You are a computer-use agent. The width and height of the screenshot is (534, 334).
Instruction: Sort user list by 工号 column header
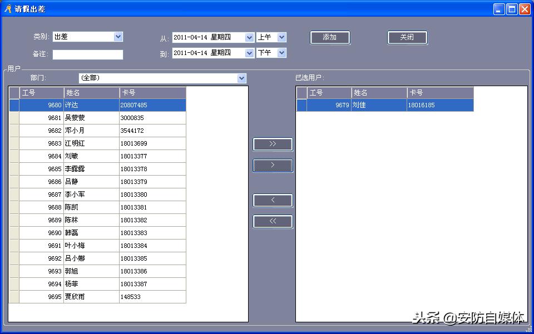point(42,93)
